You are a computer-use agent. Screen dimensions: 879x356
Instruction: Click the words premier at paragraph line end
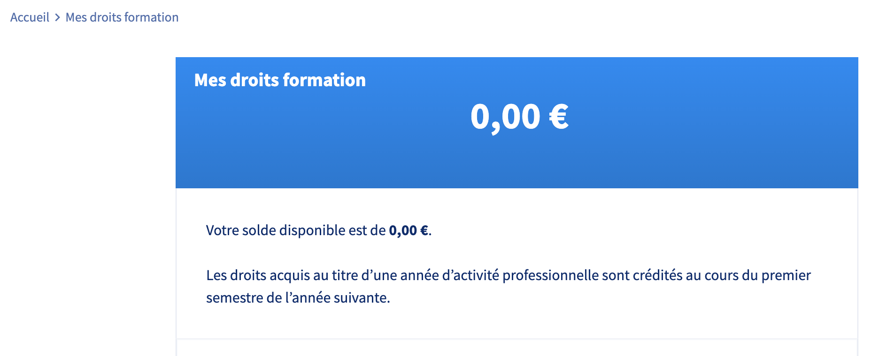pyautogui.click(x=786, y=275)
